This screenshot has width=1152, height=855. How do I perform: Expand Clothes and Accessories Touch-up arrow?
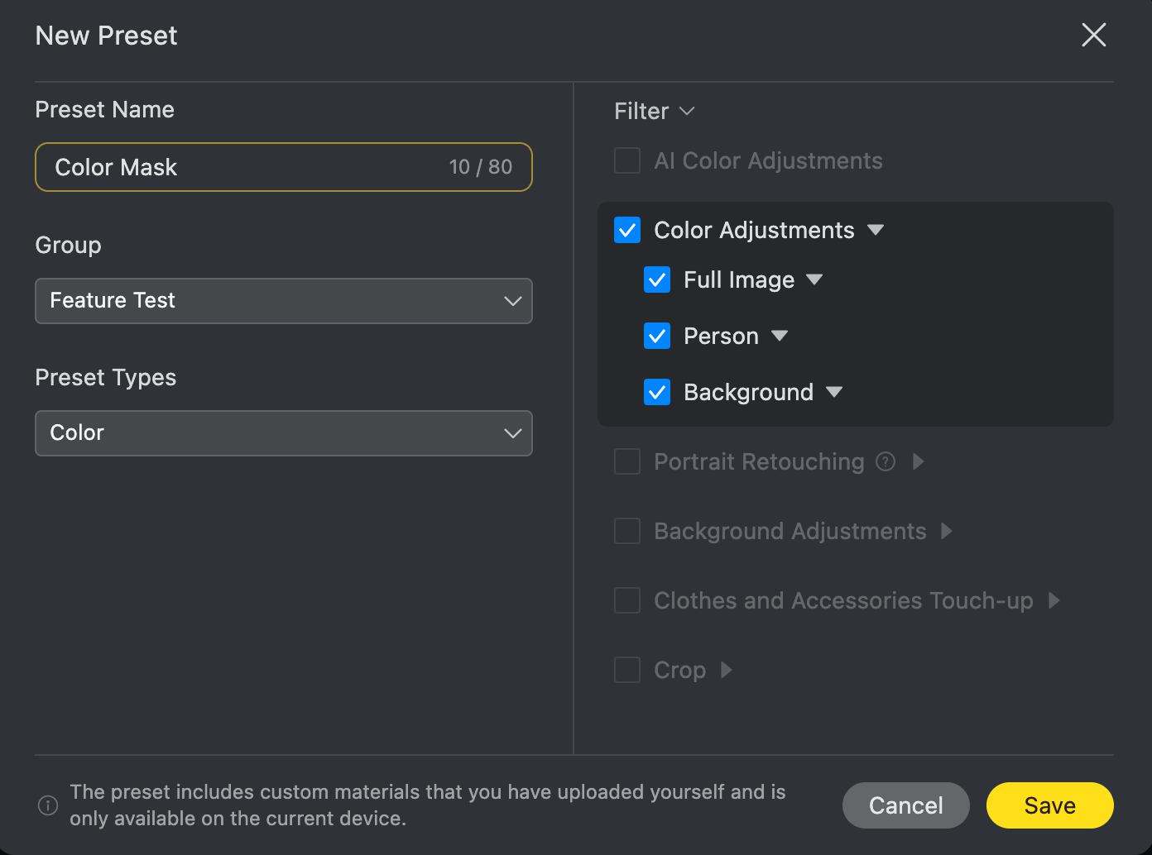1054,600
